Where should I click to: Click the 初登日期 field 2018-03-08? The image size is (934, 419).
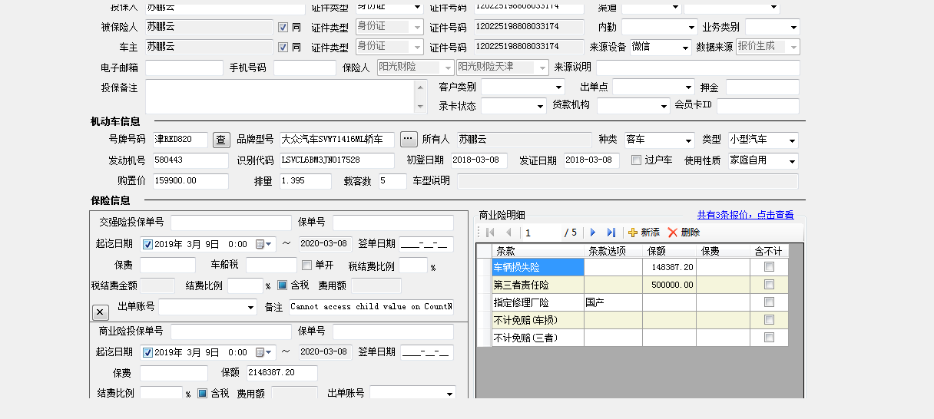pyautogui.click(x=479, y=160)
